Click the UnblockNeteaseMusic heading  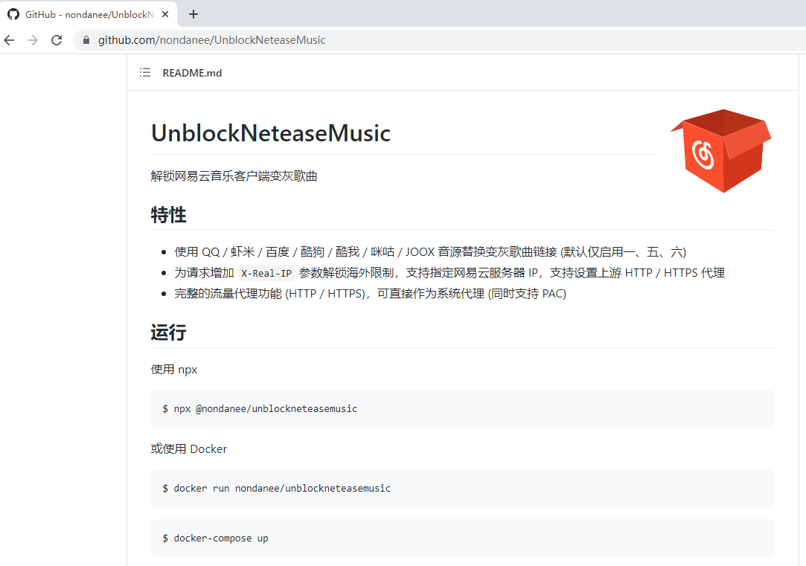click(x=271, y=133)
